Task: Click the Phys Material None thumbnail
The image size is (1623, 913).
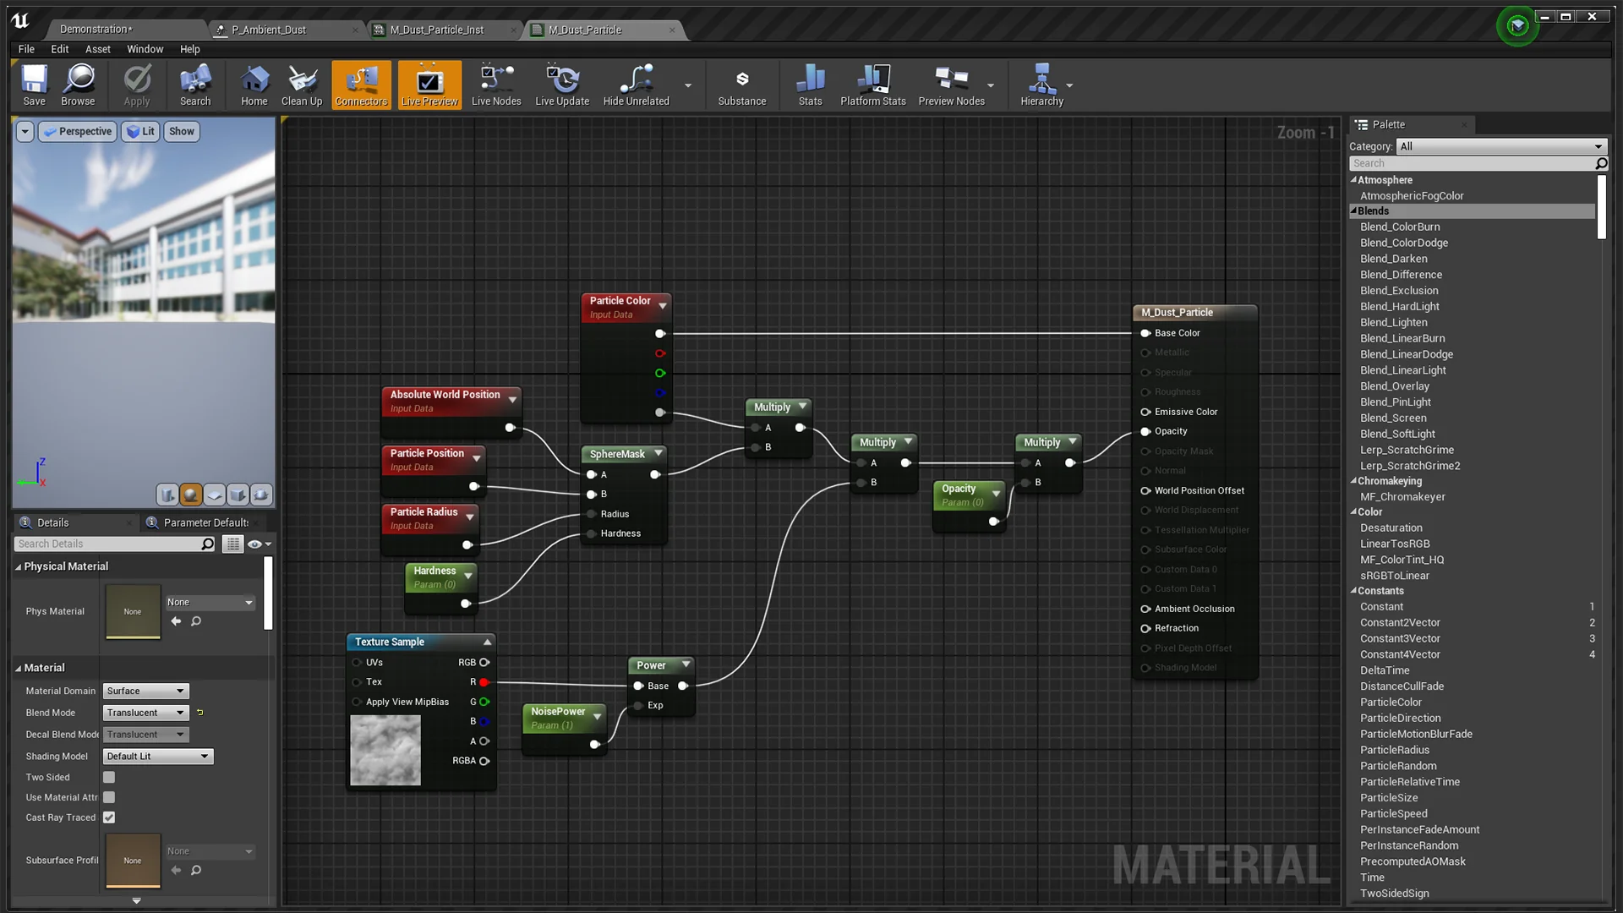Action: (x=133, y=611)
